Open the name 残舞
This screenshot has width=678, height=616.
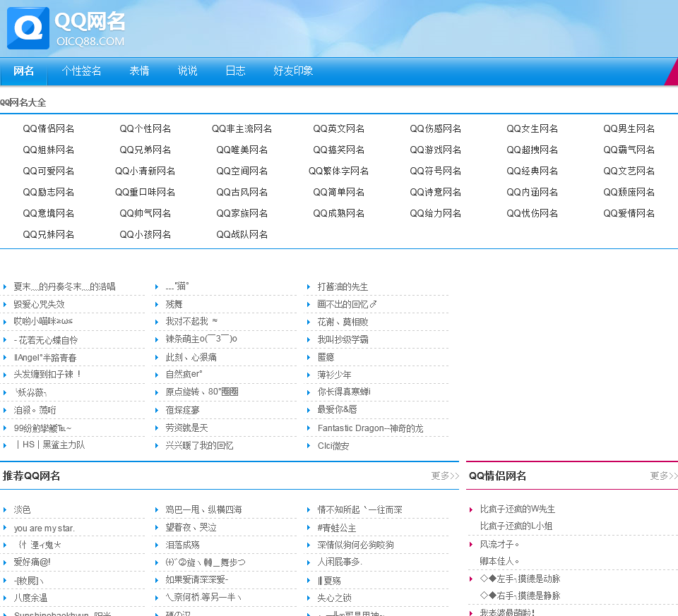[174, 304]
